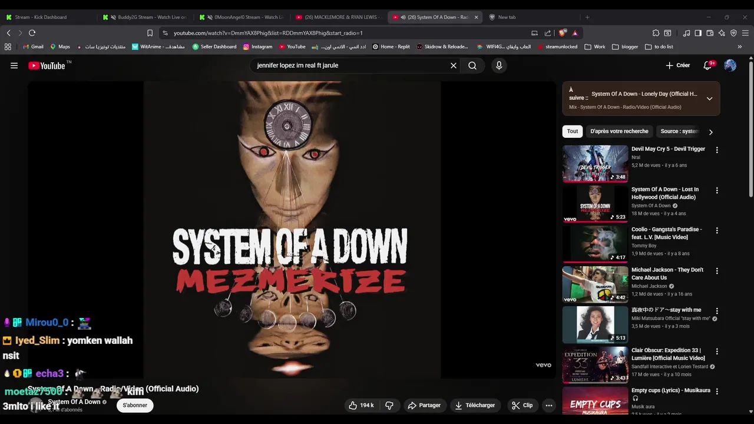This screenshot has width=754, height=424.
Task: Click the browser address bar URL
Action: [268, 33]
